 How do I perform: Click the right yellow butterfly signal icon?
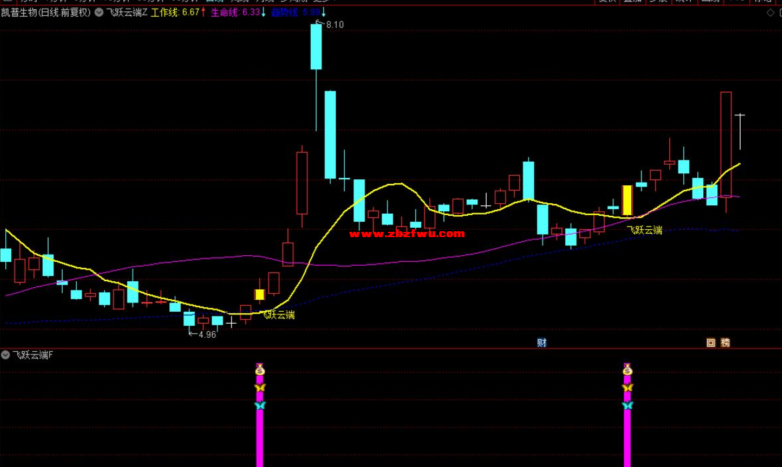coord(627,387)
